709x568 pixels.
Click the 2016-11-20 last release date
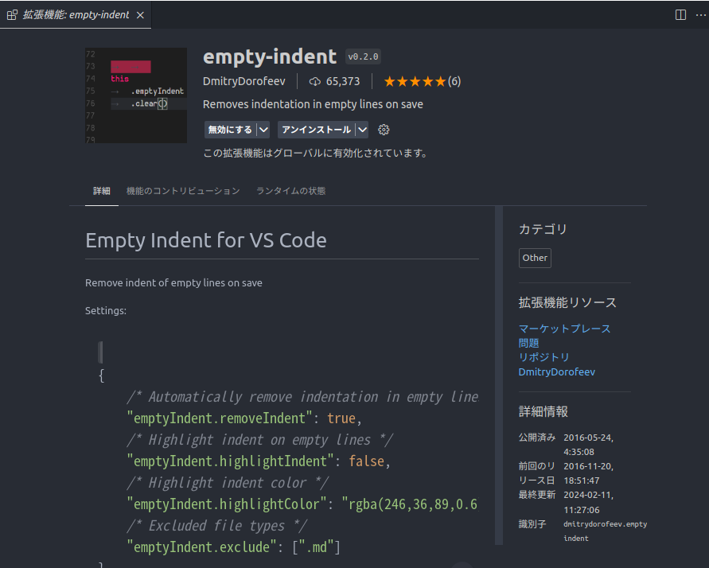(x=588, y=473)
